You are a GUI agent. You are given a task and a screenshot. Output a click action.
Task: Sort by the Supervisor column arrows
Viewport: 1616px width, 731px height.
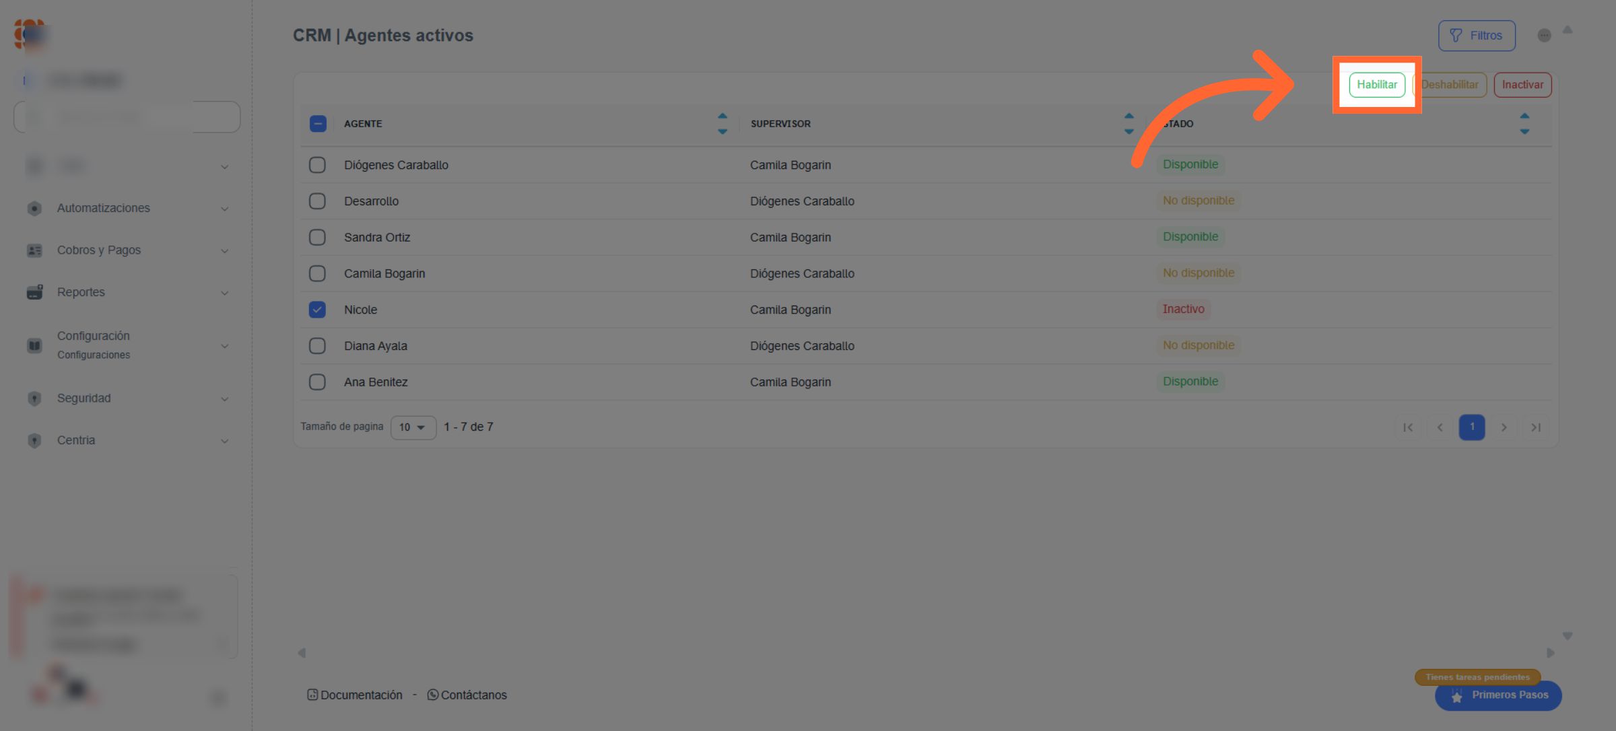1129,124
